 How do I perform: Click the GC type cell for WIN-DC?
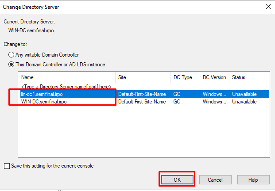click(x=177, y=101)
